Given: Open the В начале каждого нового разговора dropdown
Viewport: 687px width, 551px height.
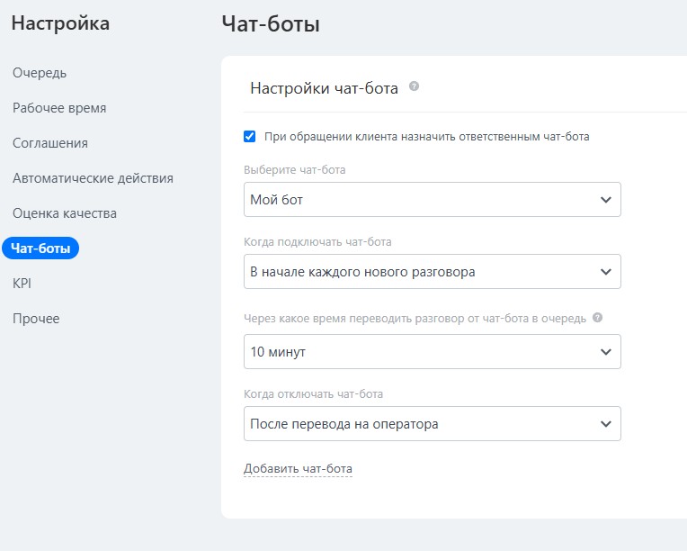Looking at the screenshot, I should (432, 272).
